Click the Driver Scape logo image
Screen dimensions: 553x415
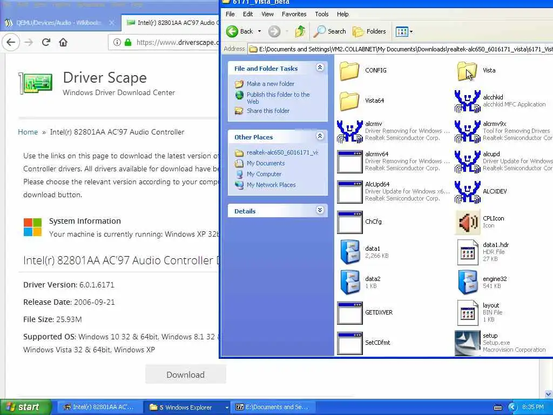pos(36,83)
